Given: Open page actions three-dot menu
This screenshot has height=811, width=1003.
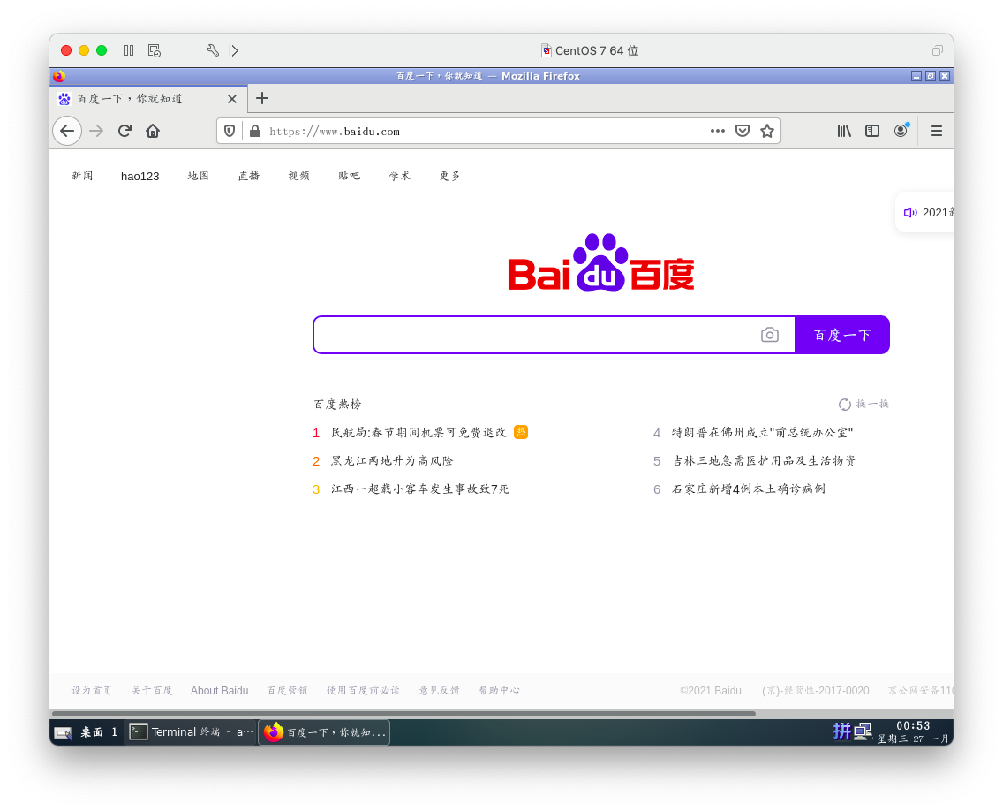Looking at the screenshot, I should tap(717, 132).
